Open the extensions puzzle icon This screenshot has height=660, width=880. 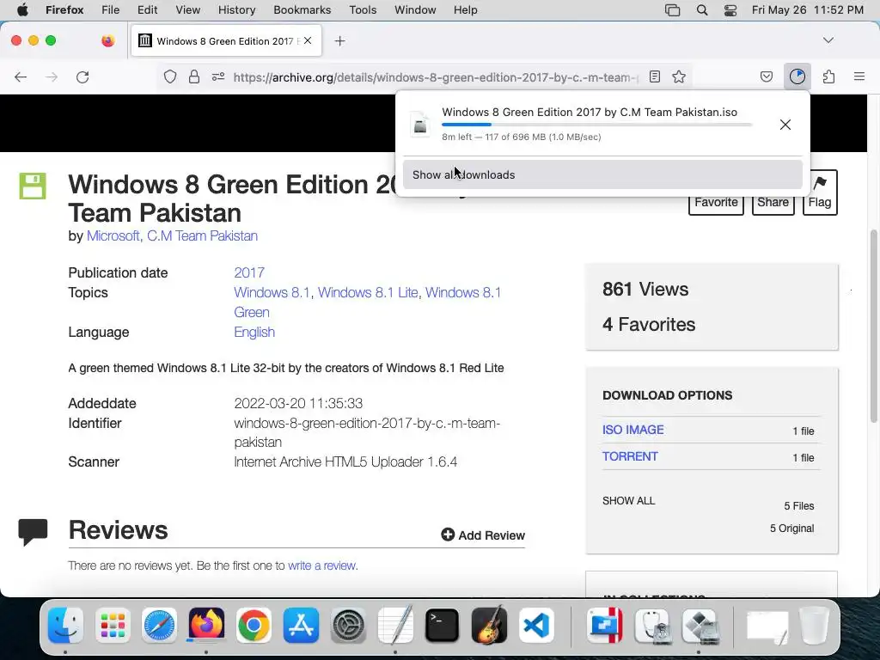[x=829, y=76]
